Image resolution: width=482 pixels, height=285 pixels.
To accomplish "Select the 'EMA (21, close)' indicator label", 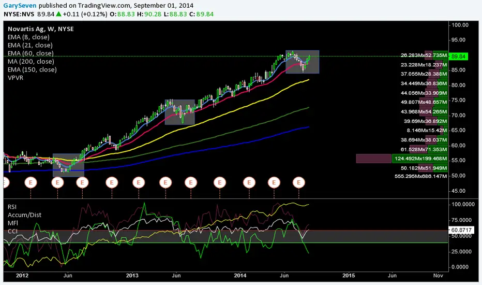I will [x=30, y=45].
